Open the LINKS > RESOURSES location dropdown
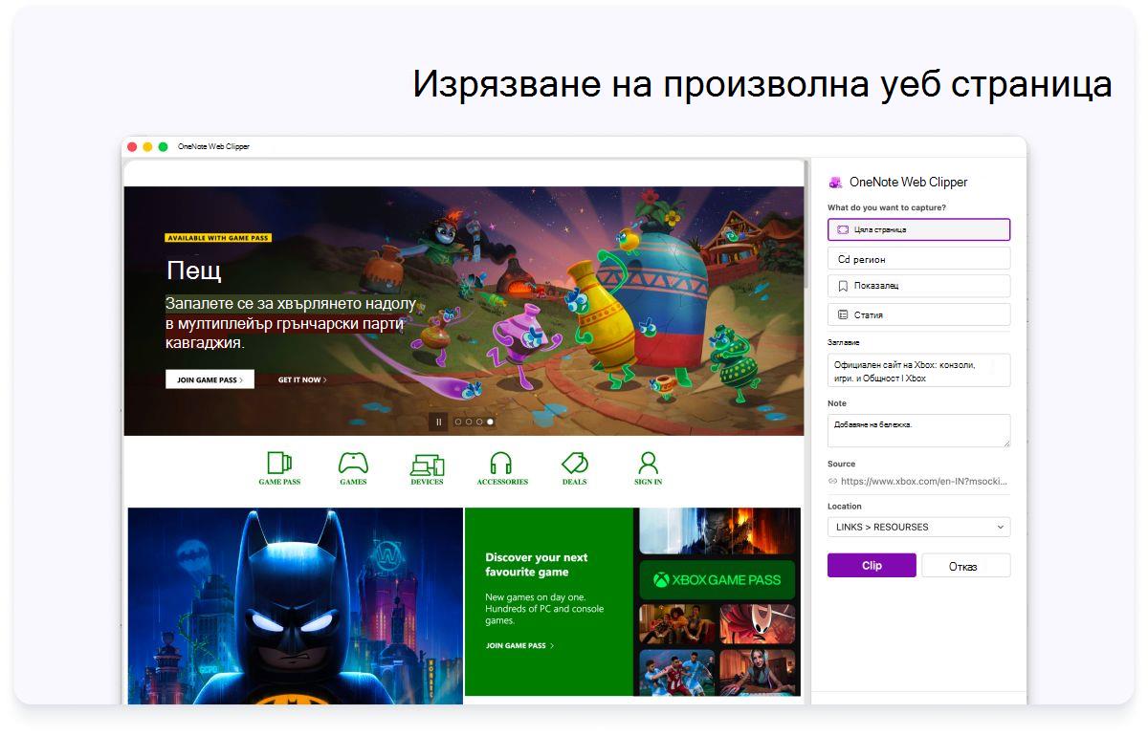1148x736 pixels. (918, 527)
